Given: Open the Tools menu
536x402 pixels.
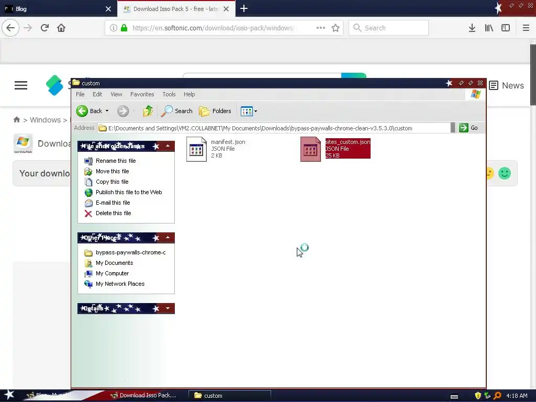Looking at the screenshot, I should pyautogui.click(x=169, y=94).
